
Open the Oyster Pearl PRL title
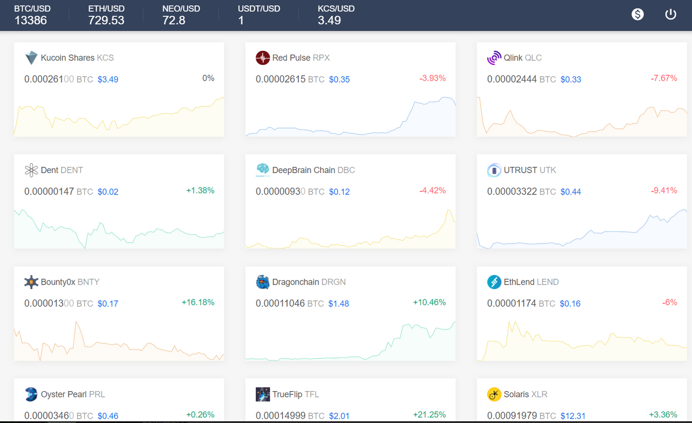point(73,394)
